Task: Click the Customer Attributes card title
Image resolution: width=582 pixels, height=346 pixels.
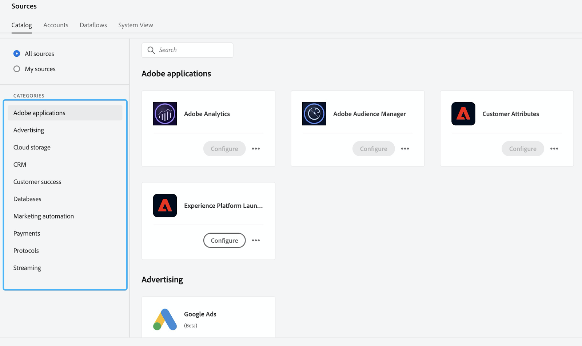Action: pyautogui.click(x=511, y=114)
